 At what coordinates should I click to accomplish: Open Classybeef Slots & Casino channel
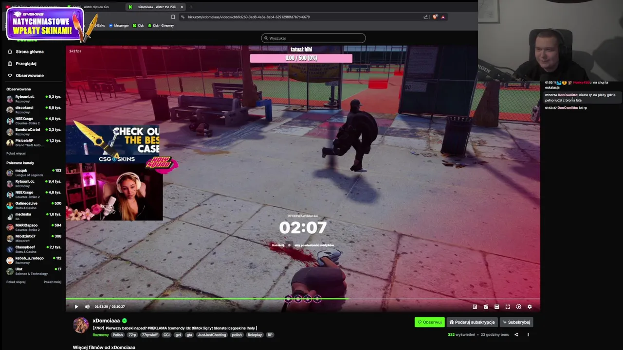point(34,249)
